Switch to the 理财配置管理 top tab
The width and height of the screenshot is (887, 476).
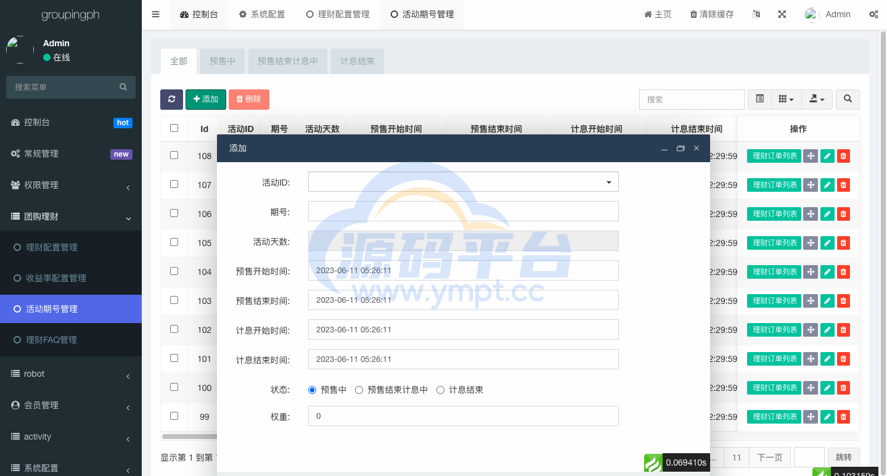click(338, 14)
